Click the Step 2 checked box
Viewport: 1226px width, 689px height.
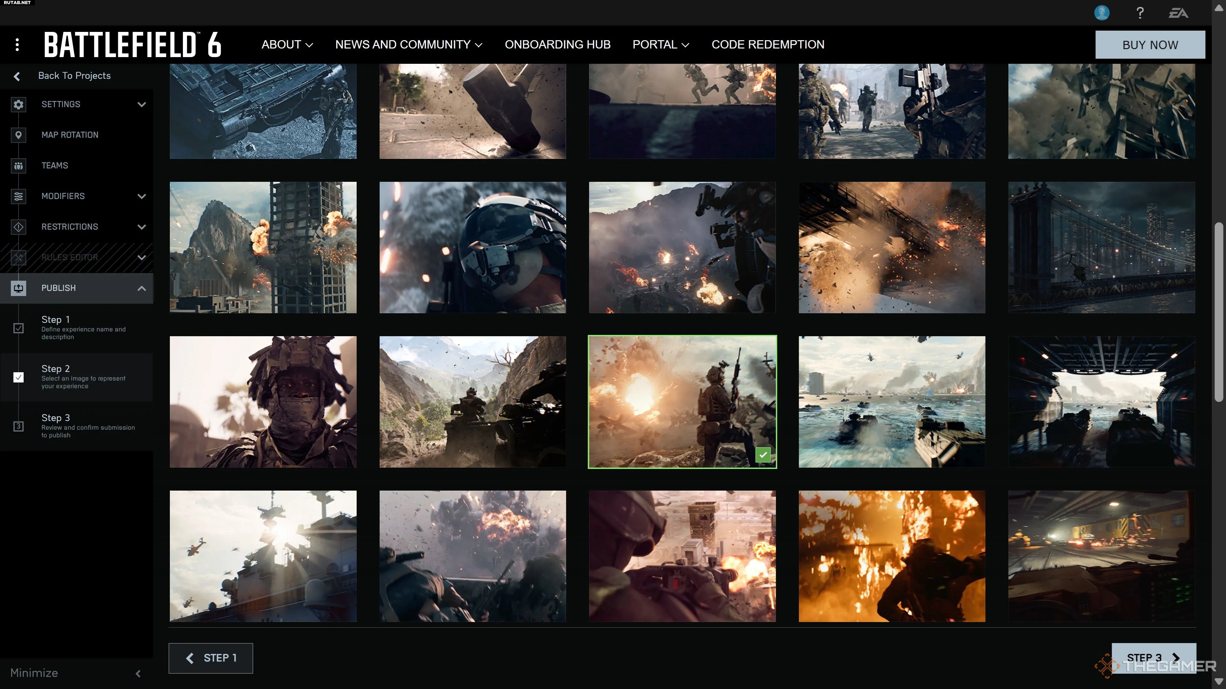point(18,377)
